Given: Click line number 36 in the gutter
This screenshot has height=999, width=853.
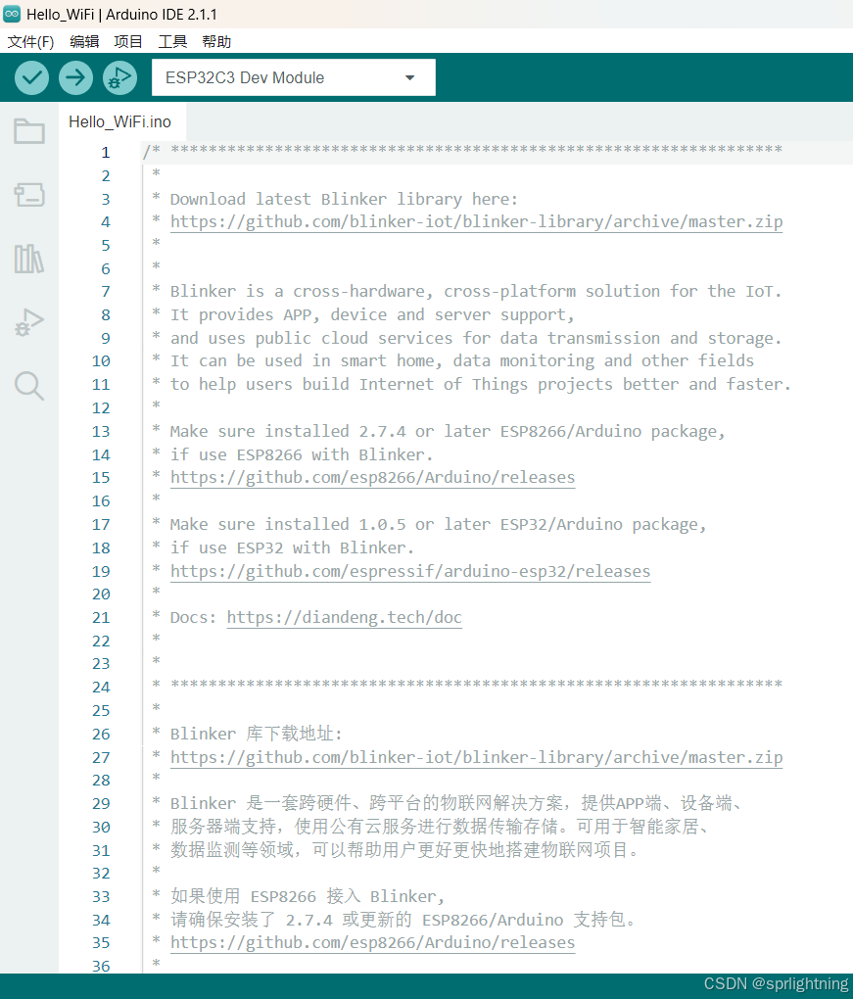Looking at the screenshot, I should [101, 966].
